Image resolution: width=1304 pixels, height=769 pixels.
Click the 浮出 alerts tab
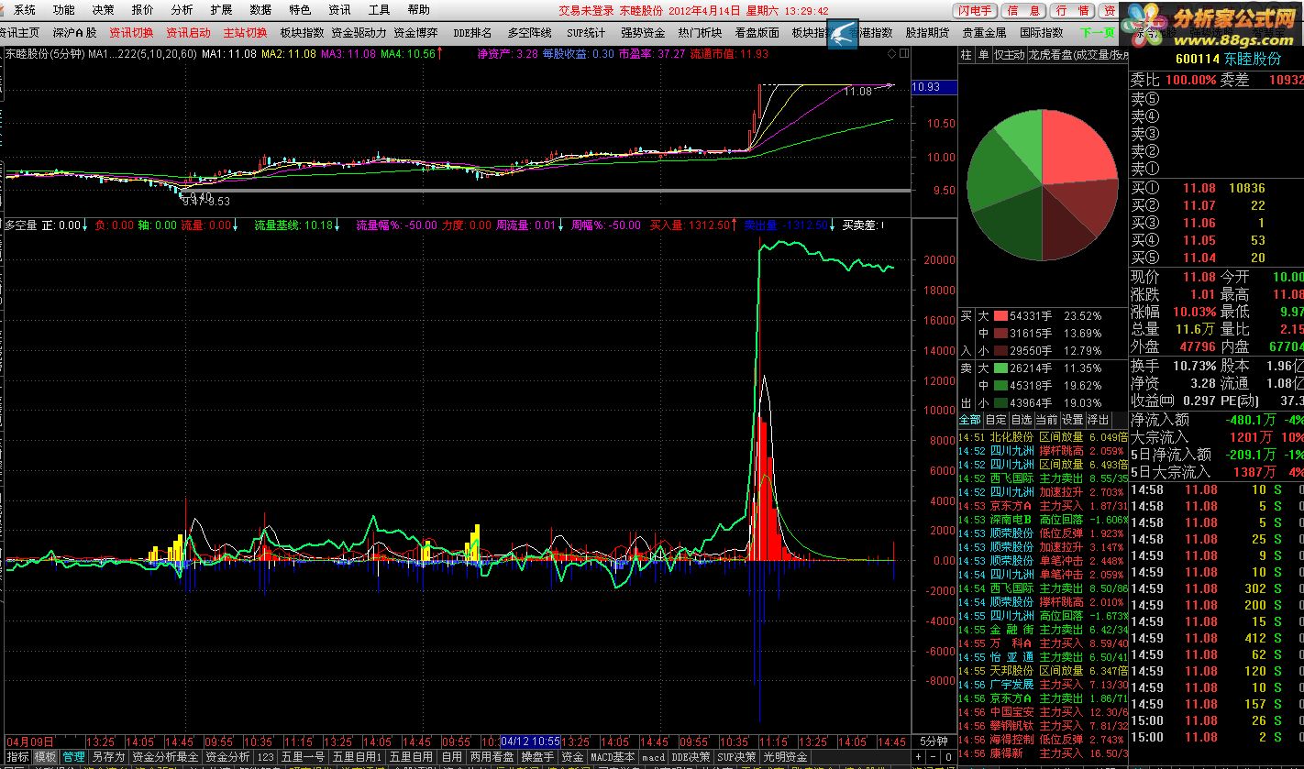coord(1098,420)
